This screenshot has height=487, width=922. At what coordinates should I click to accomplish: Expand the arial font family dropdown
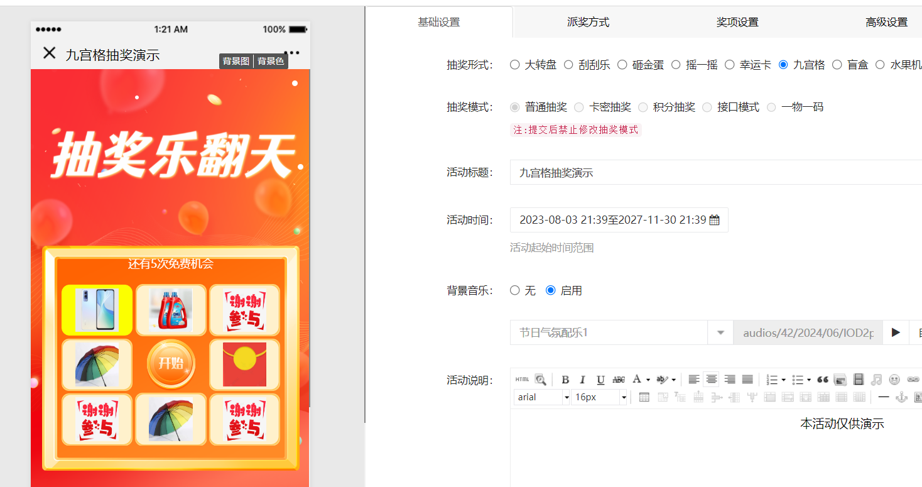[x=566, y=397]
